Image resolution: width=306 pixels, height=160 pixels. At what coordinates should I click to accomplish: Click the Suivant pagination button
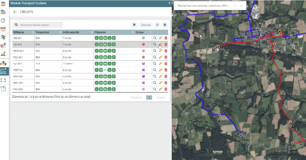[160, 97]
